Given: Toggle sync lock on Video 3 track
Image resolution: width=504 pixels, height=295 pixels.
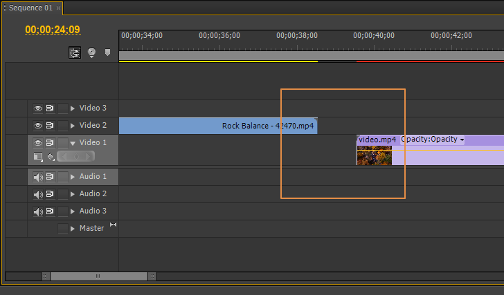Looking at the screenshot, I should [50, 108].
